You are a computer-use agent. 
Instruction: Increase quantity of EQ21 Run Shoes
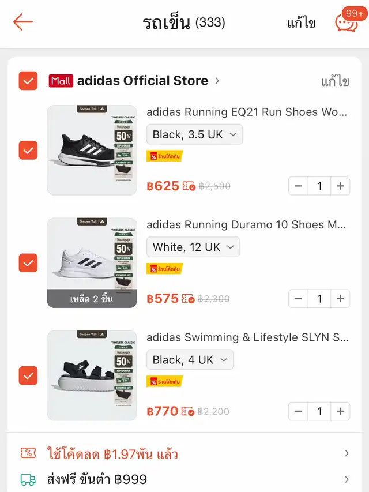pyautogui.click(x=340, y=186)
